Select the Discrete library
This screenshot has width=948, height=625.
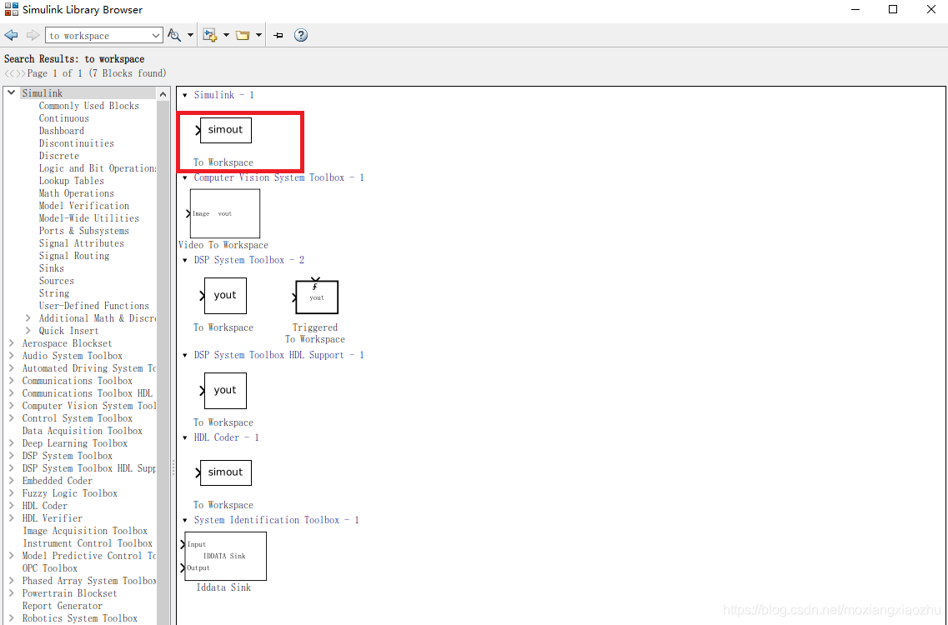[58, 156]
